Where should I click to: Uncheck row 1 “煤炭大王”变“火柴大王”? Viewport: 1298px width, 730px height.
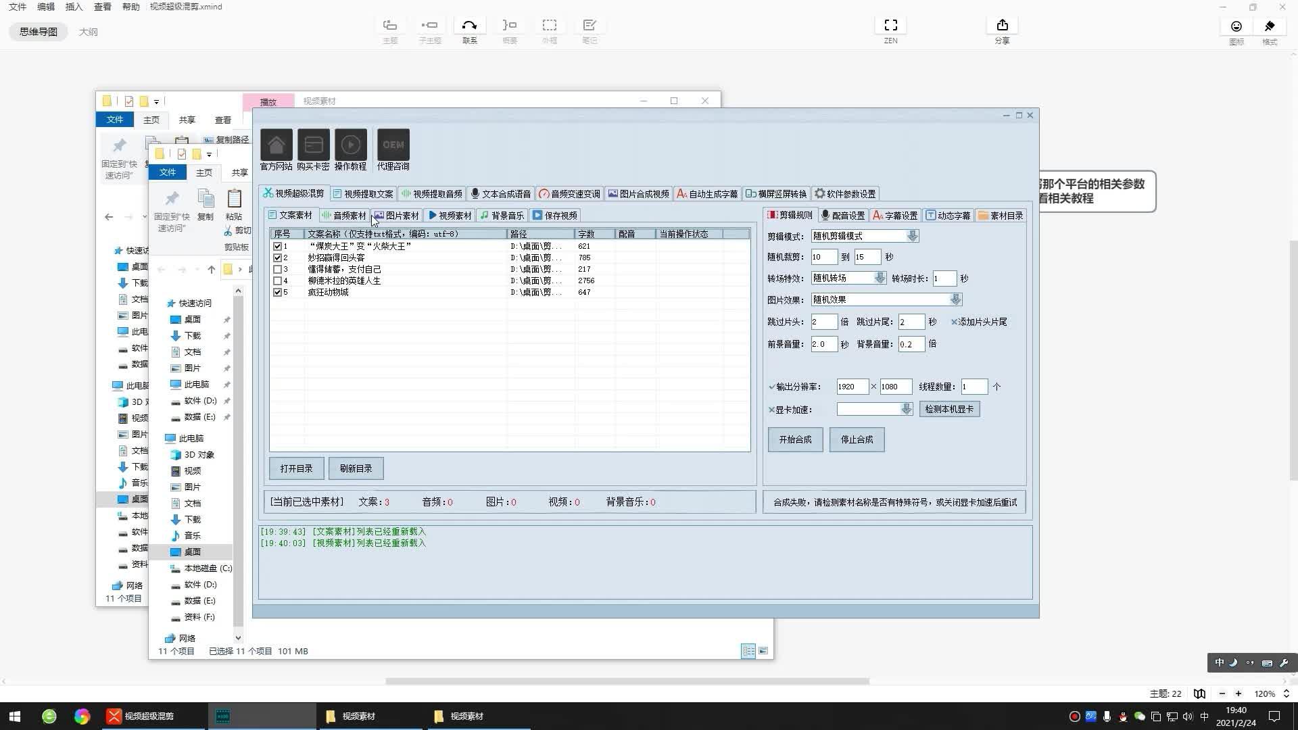(277, 246)
